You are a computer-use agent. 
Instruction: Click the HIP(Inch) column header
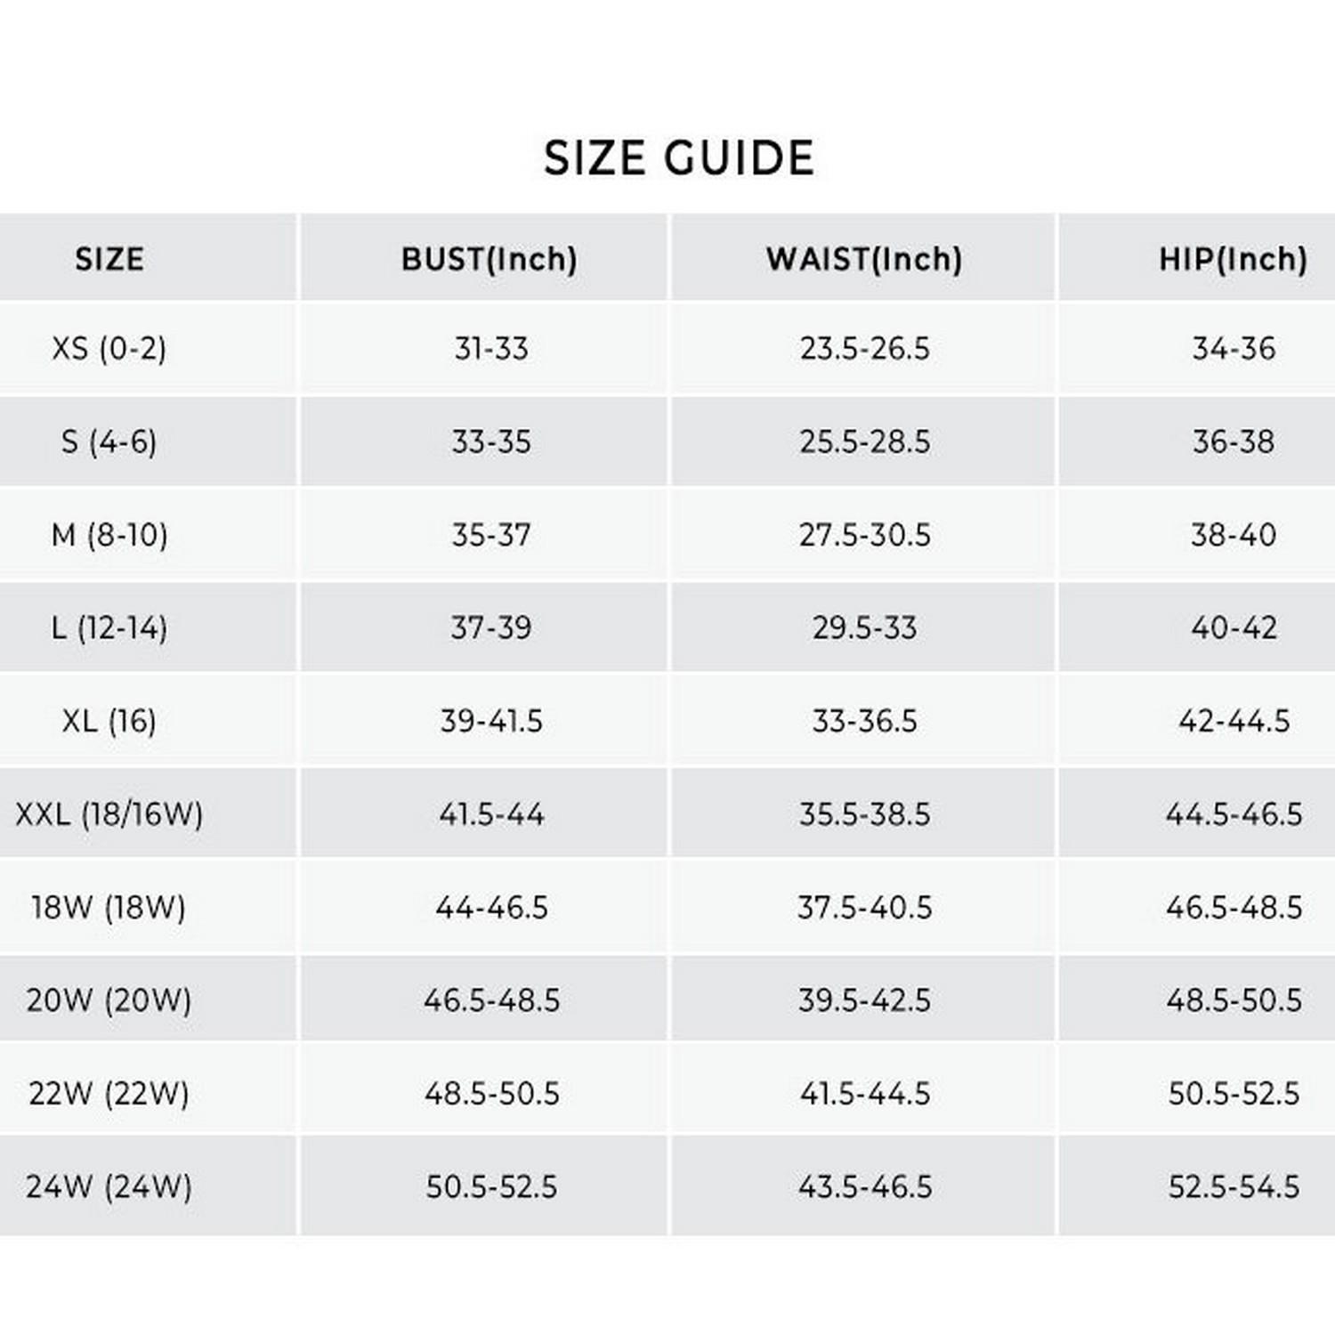click(1233, 259)
